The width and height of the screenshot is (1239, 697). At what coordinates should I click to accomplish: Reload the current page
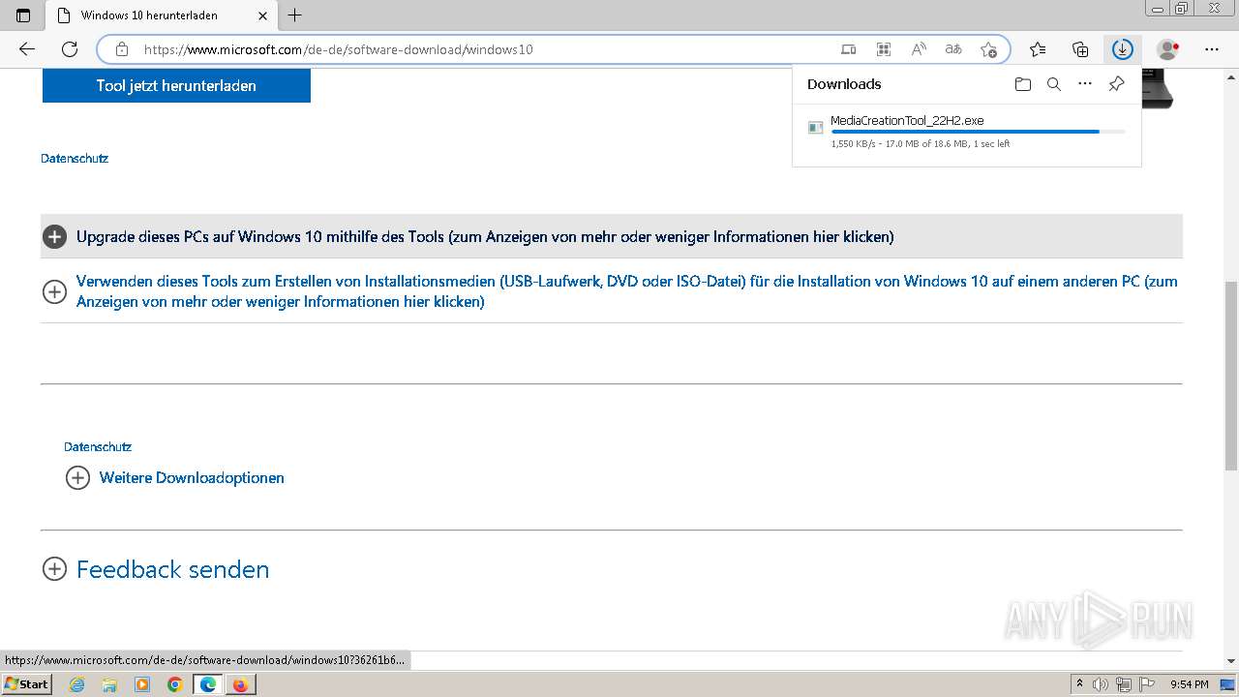[x=70, y=49]
